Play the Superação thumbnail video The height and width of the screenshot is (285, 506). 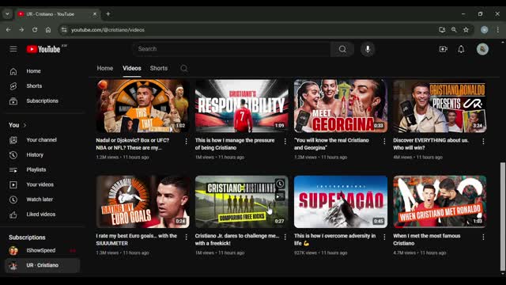(341, 202)
